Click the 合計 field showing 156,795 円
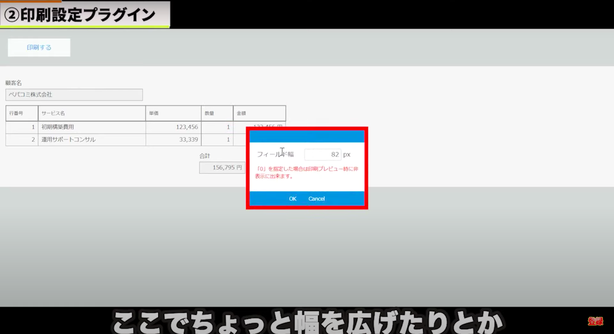 pos(222,167)
